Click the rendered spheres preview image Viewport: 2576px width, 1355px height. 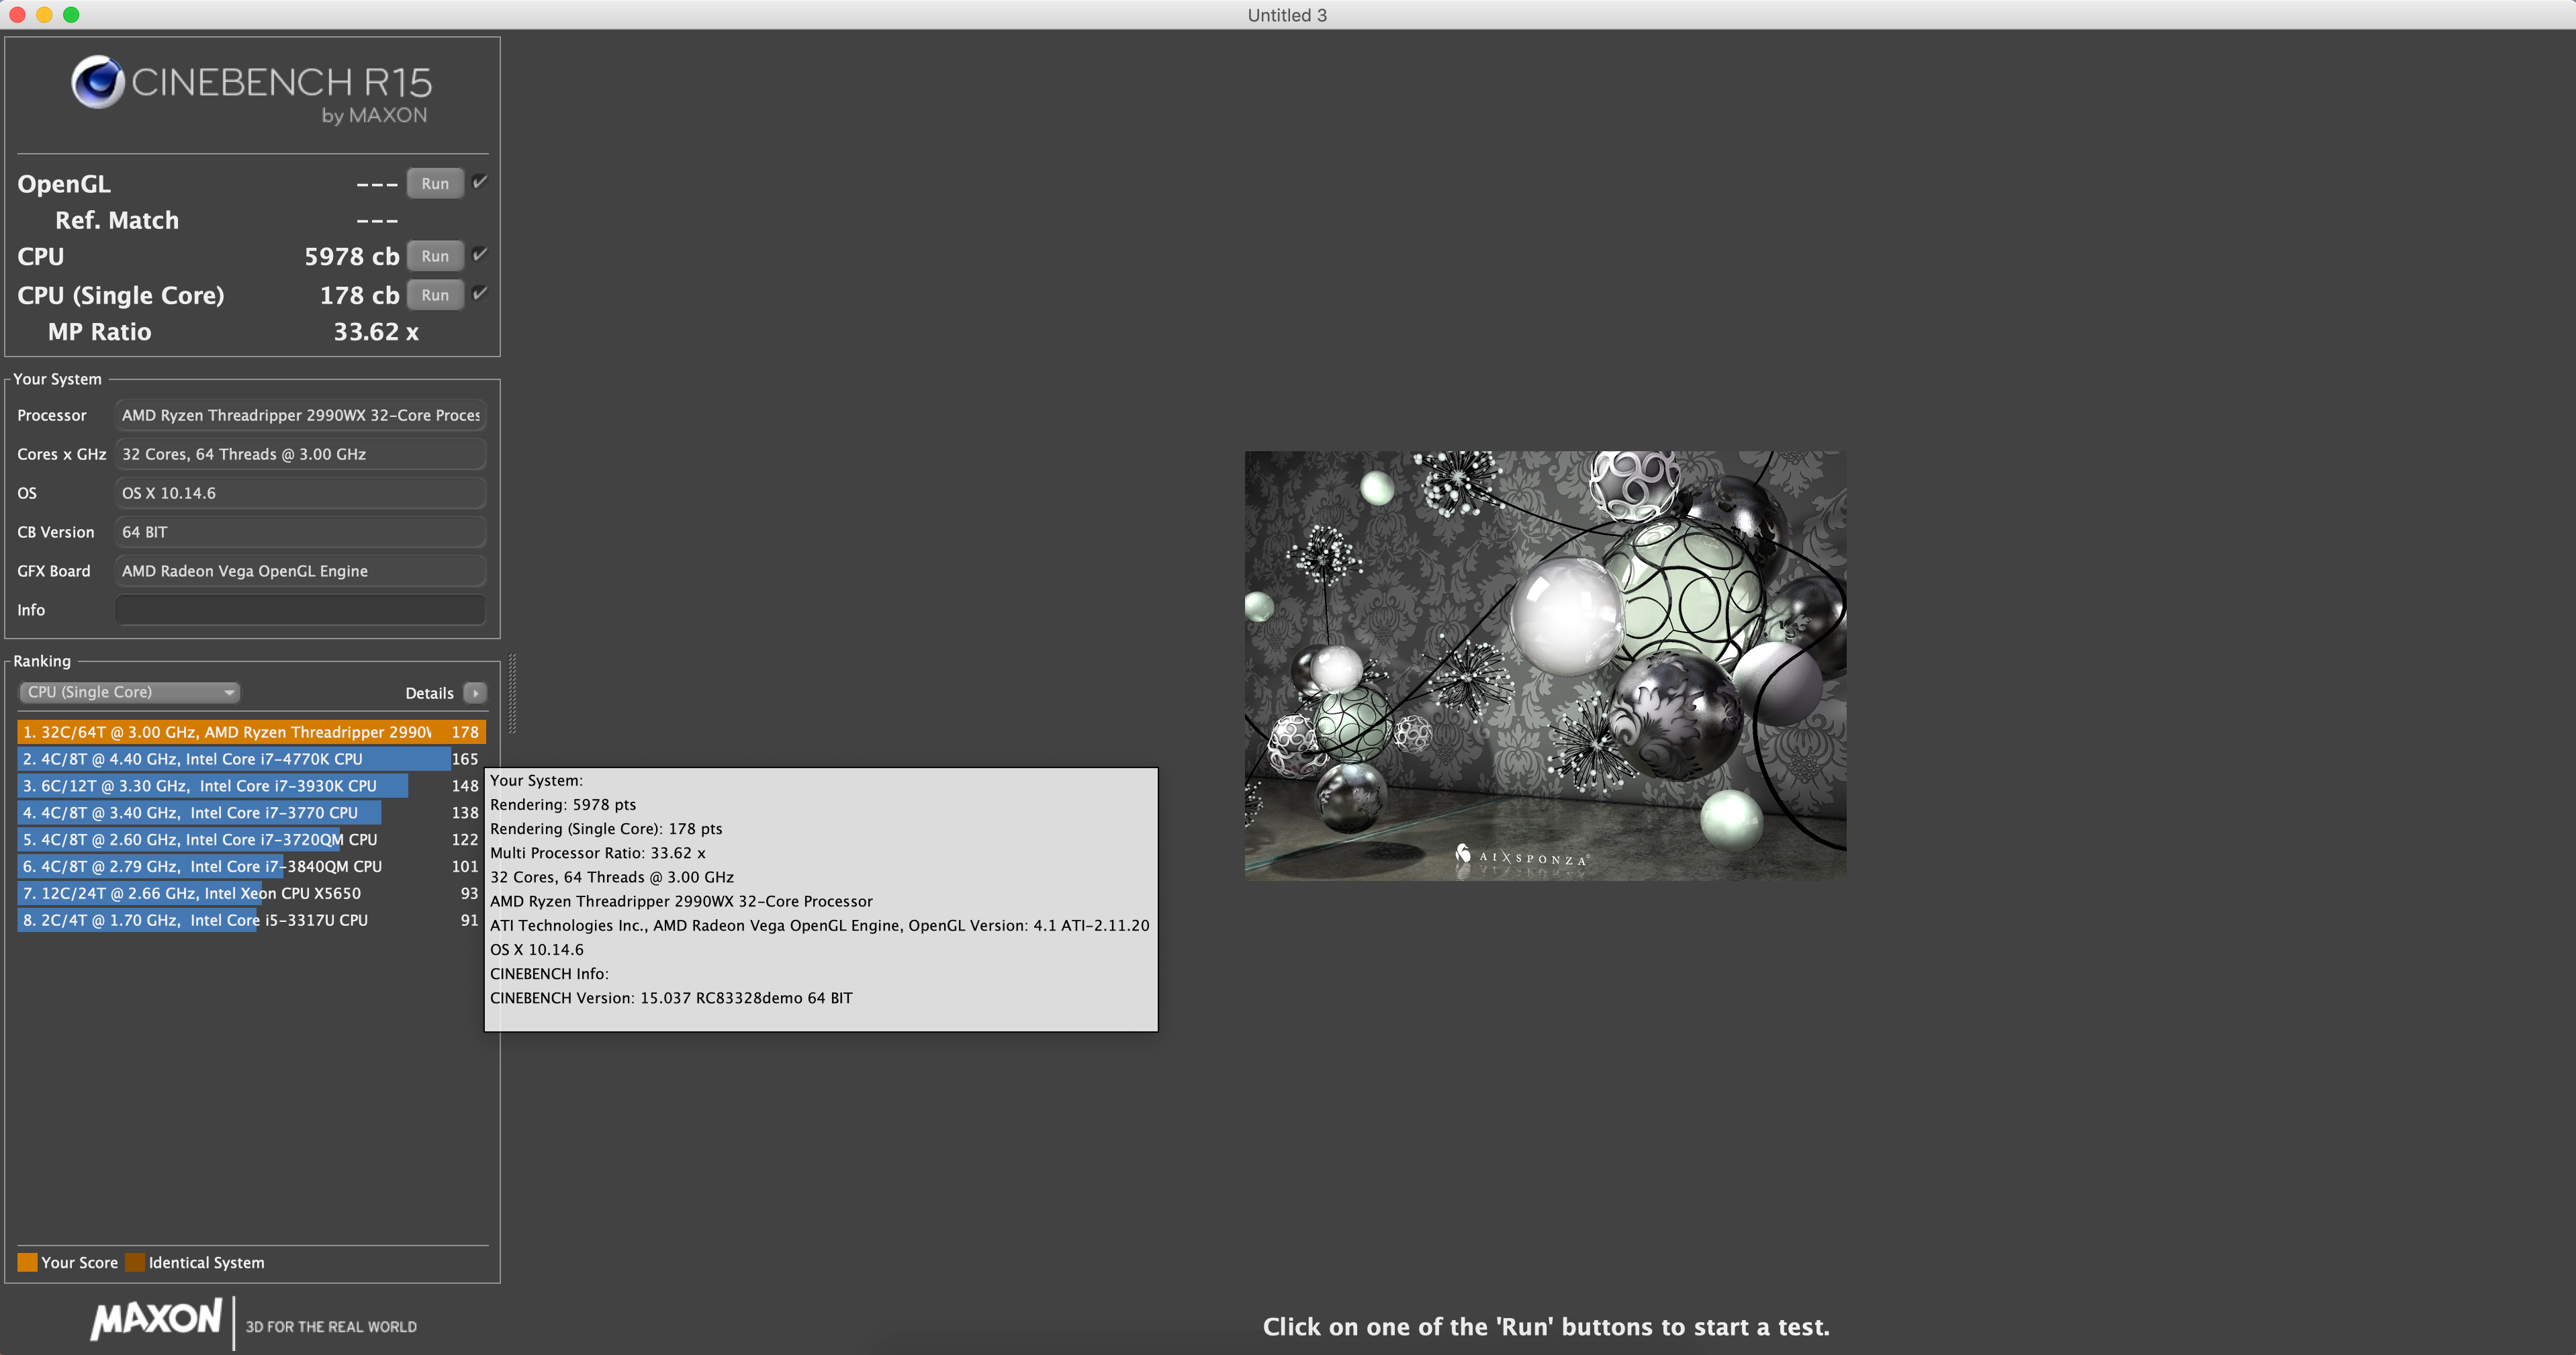1545,666
